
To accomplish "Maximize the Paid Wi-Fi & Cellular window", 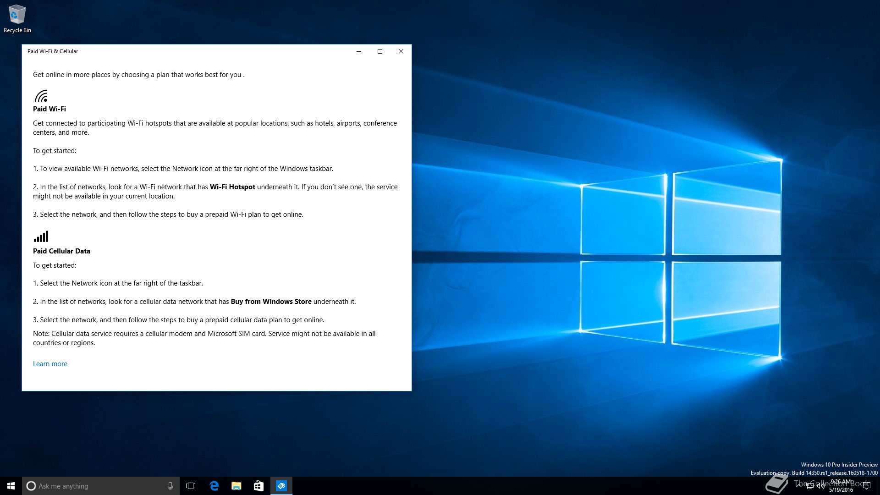I will 379,51.
